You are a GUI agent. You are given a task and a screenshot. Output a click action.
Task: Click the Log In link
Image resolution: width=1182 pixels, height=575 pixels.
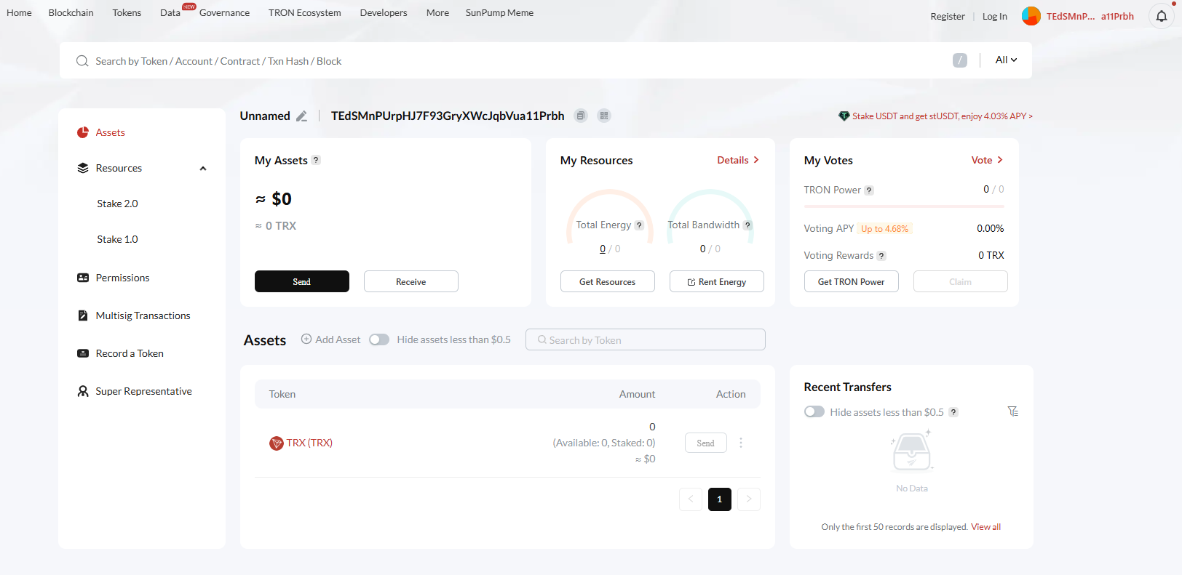[x=995, y=16]
